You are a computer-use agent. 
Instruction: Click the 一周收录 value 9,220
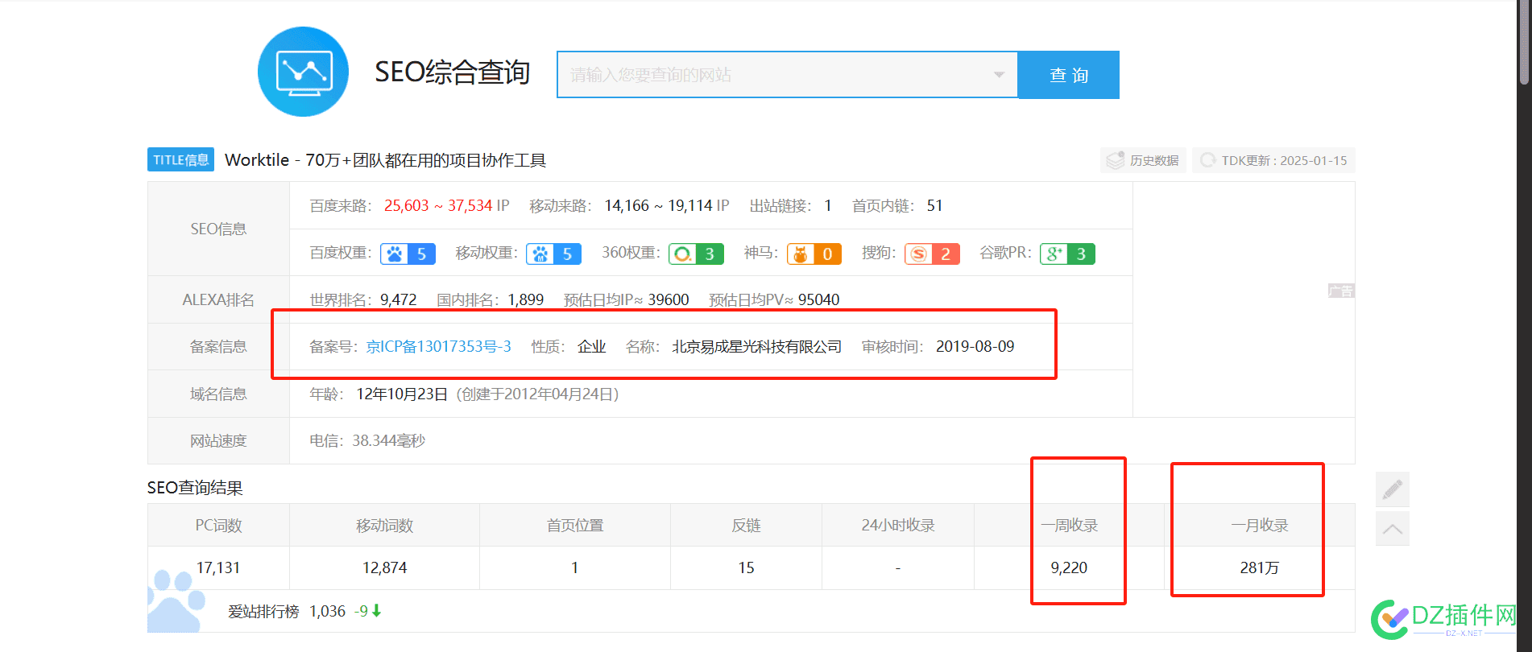coord(1069,567)
